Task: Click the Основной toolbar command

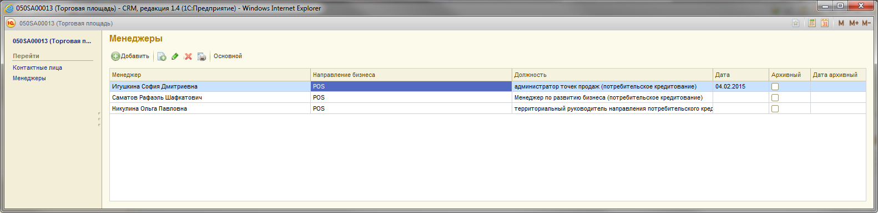Action: 228,56
